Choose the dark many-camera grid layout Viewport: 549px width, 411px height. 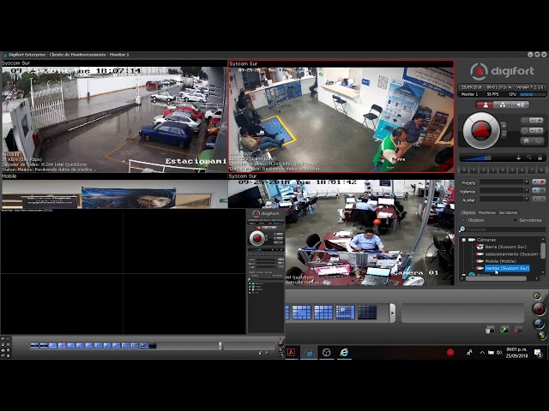click(367, 312)
